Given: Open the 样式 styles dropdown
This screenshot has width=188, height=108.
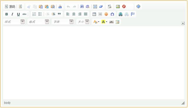Looking at the screenshot, I should click(x=14, y=22).
